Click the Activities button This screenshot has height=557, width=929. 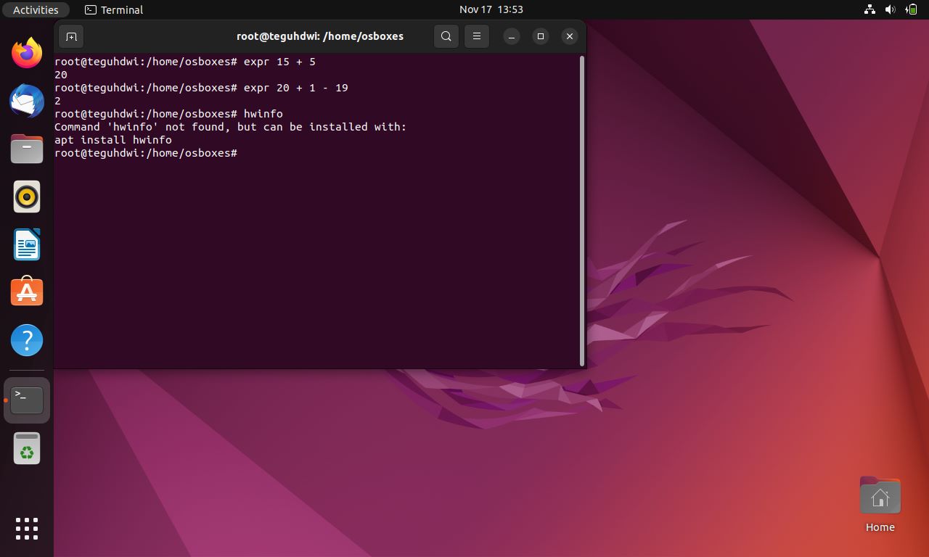36,9
